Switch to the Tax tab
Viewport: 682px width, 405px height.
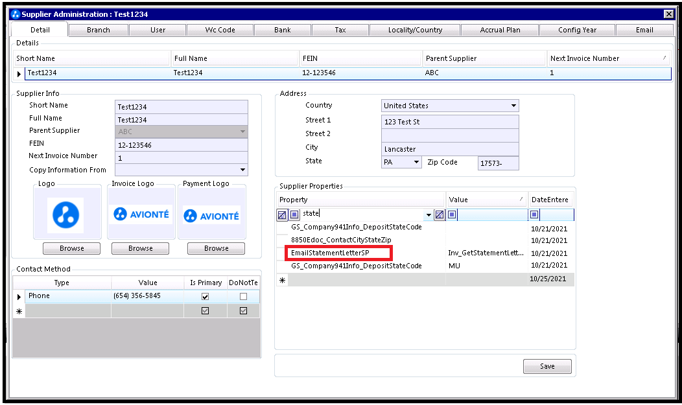(340, 30)
